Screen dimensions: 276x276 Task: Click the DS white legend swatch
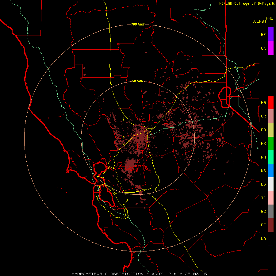coord(271,184)
